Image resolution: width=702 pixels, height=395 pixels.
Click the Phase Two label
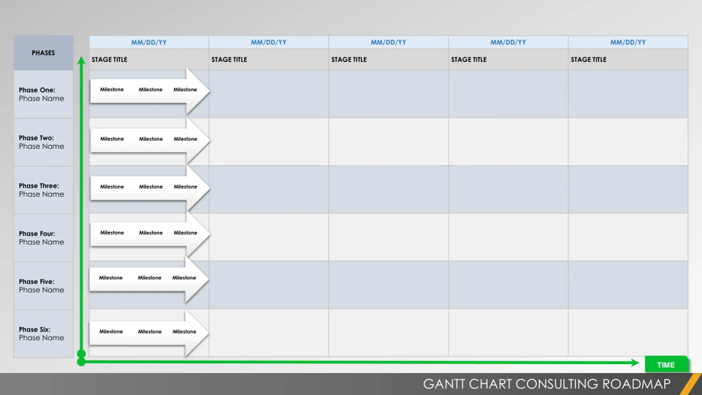pos(36,138)
